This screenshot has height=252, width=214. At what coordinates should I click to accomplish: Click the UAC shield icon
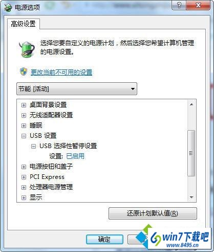(x=24, y=71)
